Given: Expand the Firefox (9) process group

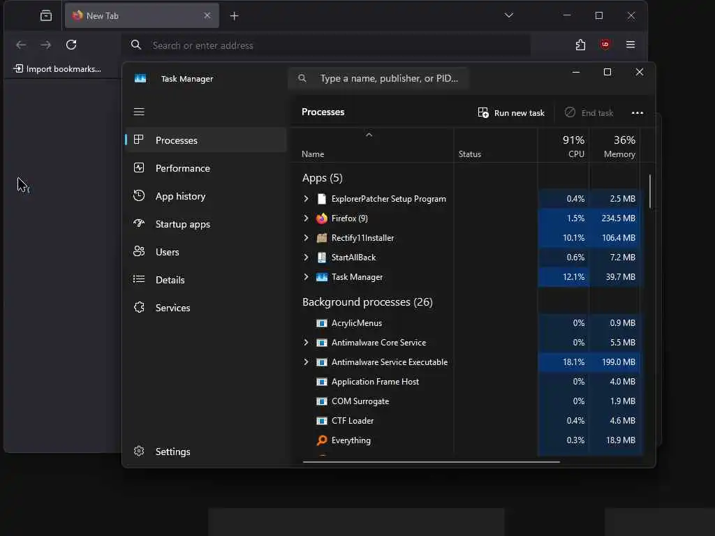Looking at the screenshot, I should (x=306, y=218).
